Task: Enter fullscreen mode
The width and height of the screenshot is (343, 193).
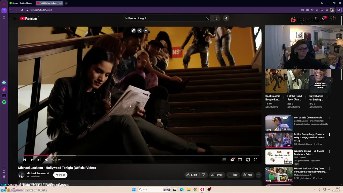Action: pos(256,160)
